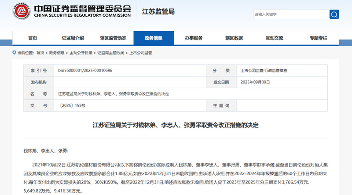This screenshot has height=195, width=352.
Task: Click the salutation line 钱林弟、李忠人、张勇:
Action: (46, 151)
